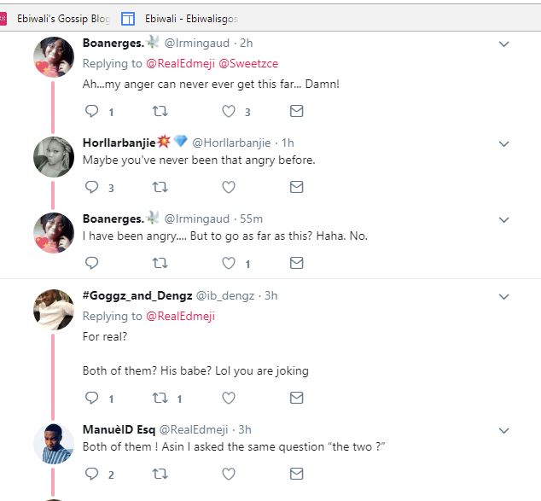Reply to ManuèlD Esq's "Both of them" tweet
Image resolution: width=541 pixels, height=501 pixels.
pyautogui.click(x=93, y=474)
